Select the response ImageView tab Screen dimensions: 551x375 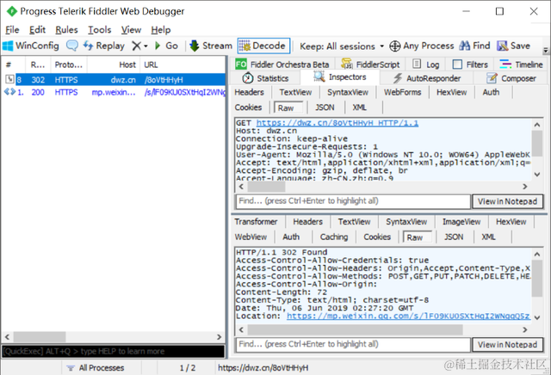click(461, 222)
